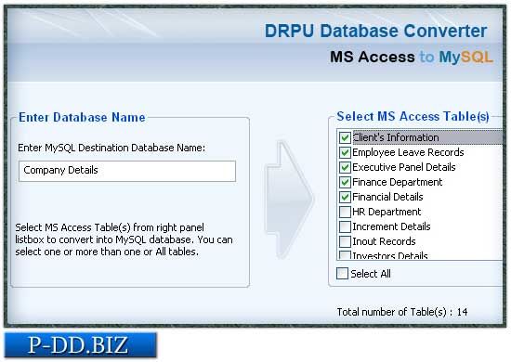Image resolution: width=511 pixels, height=362 pixels.
Task: Check the Increment Details checkbox
Action: 345,226
